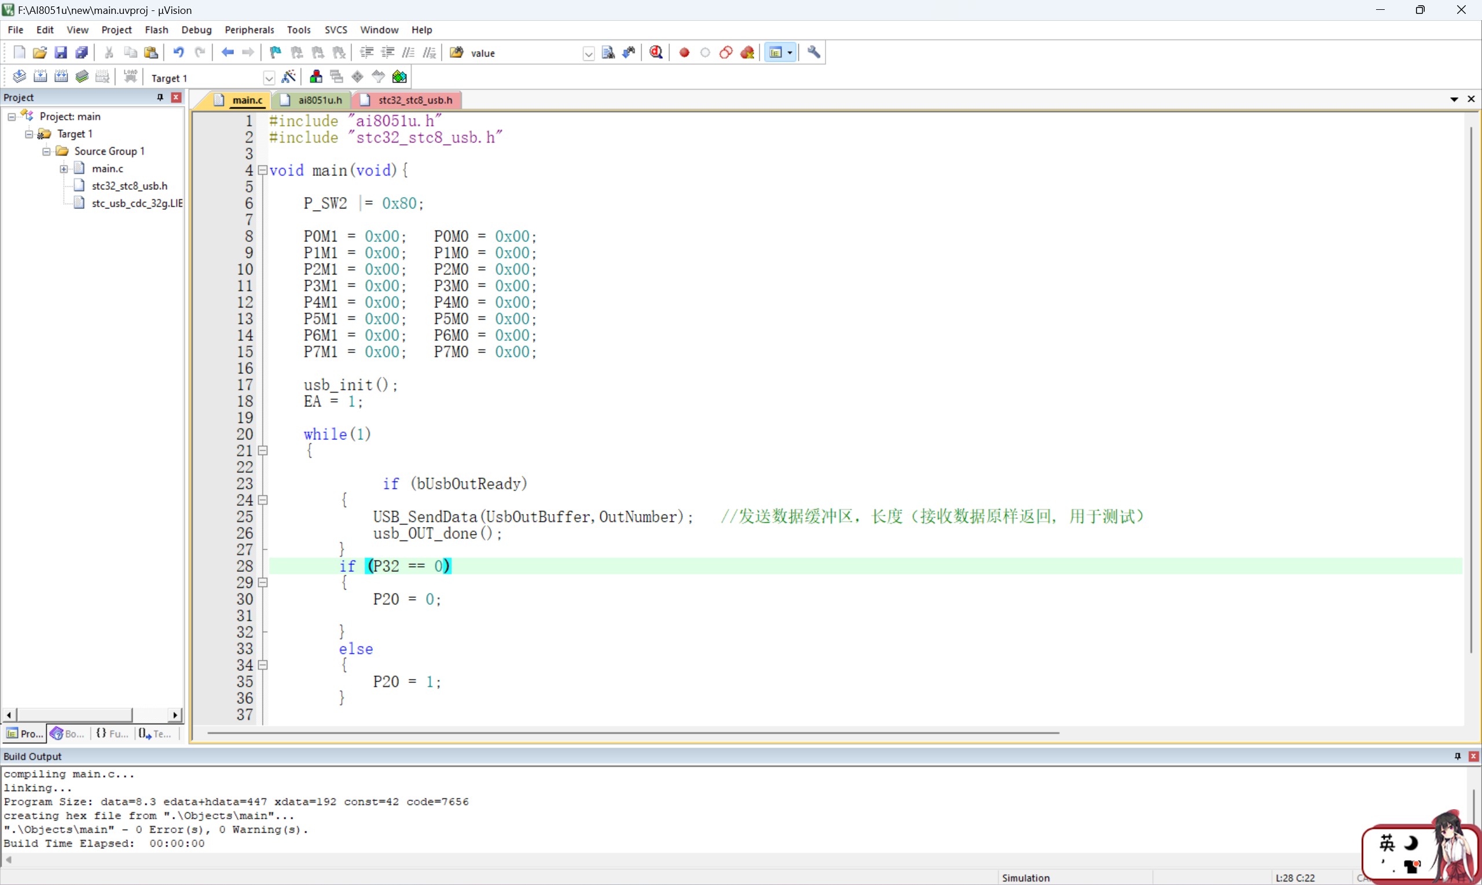The image size is (1482, 885).
Task: Switch to the Functions panel tab
Action: pyautogui.click(x=112, y=733)
